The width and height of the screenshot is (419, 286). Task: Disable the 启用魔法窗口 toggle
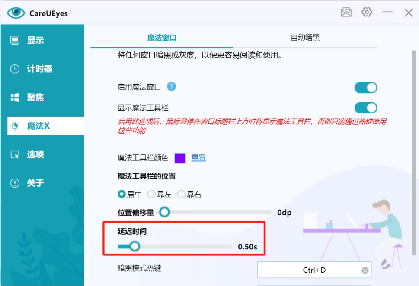(366, 88)
